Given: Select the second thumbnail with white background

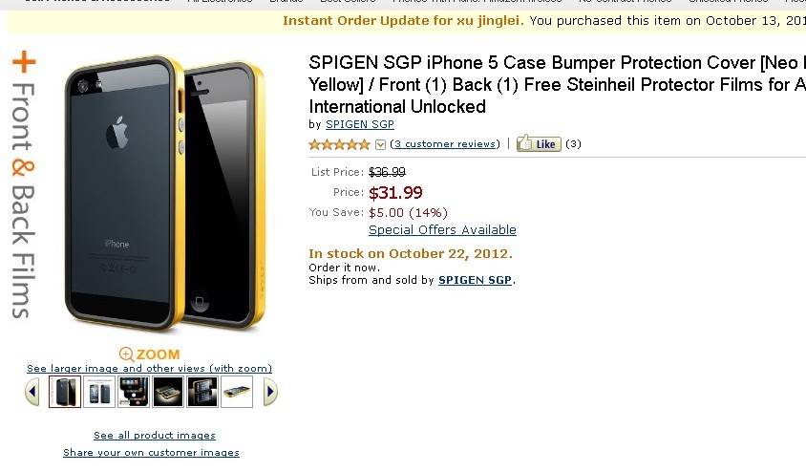Looking at the screenshot, I should [x=99, y=392].
